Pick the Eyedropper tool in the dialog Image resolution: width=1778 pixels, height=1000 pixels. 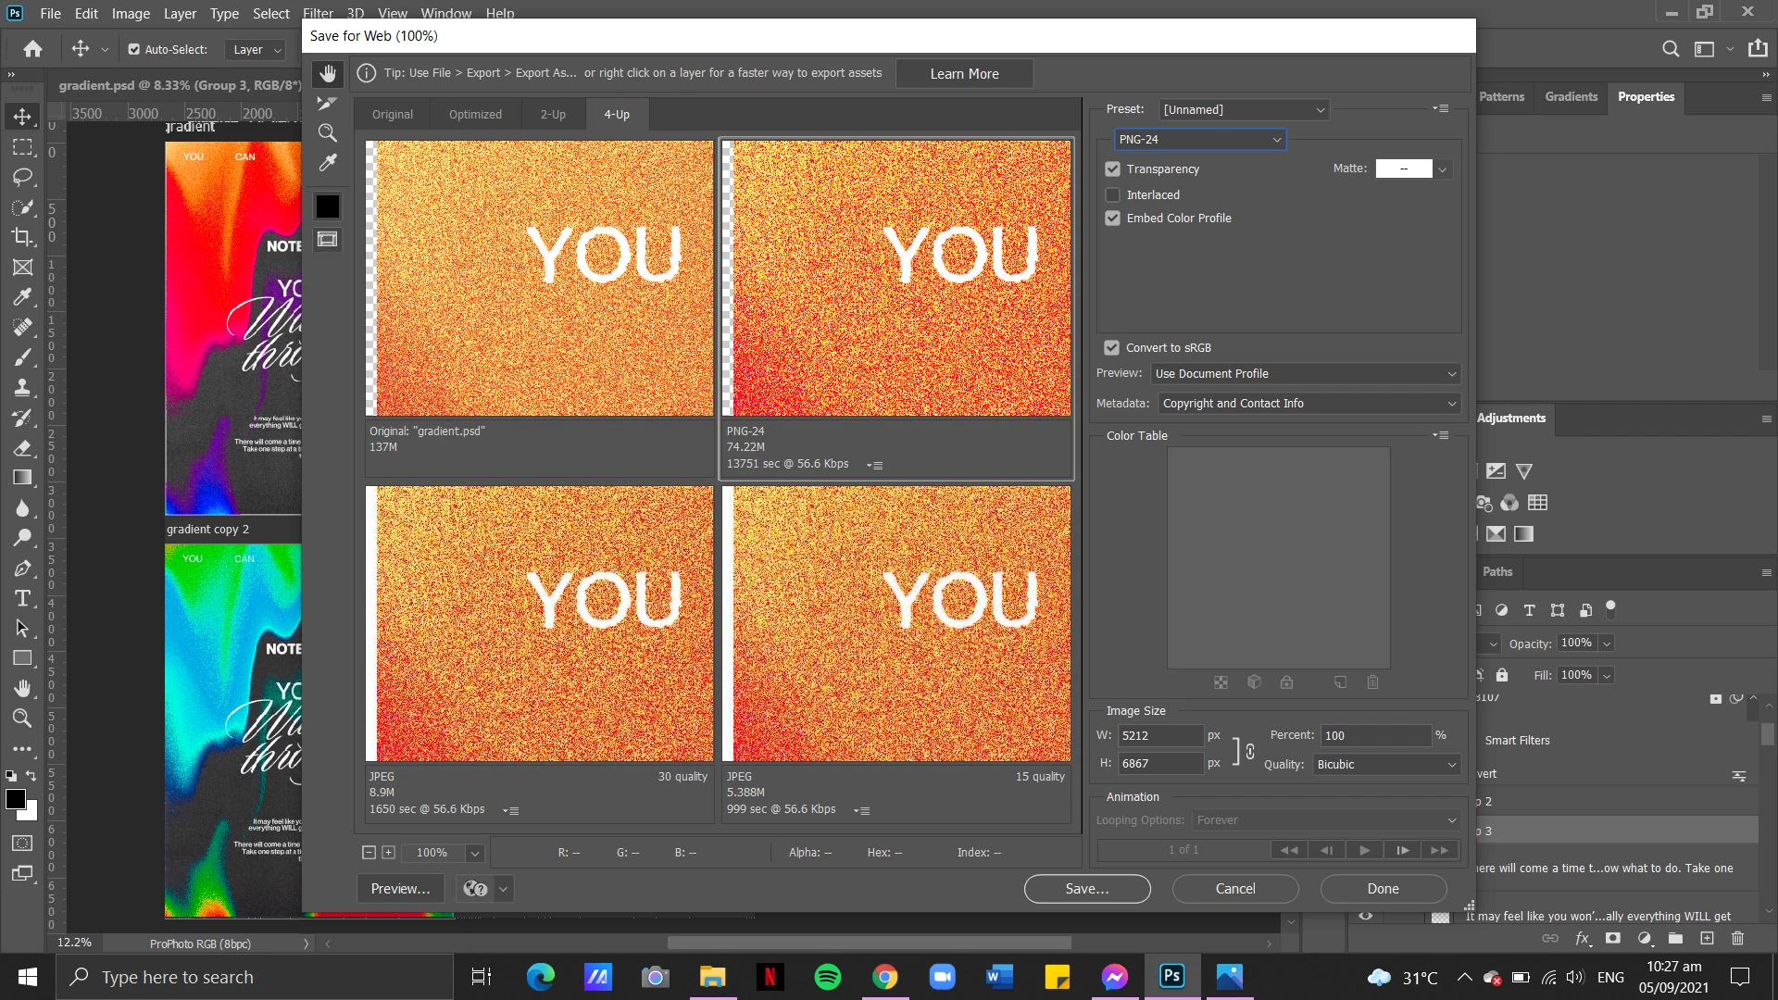[328, 163]
